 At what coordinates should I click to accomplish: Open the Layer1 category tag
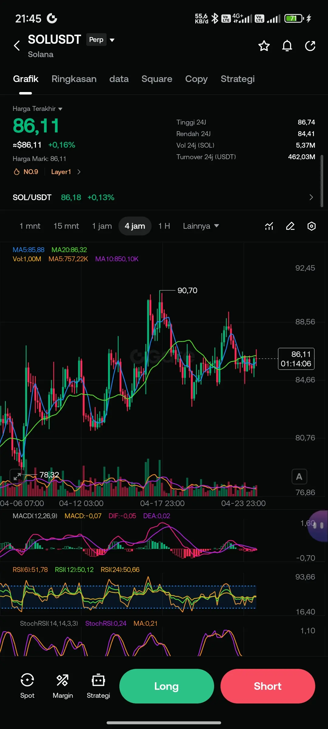click(x=66, y=172)
